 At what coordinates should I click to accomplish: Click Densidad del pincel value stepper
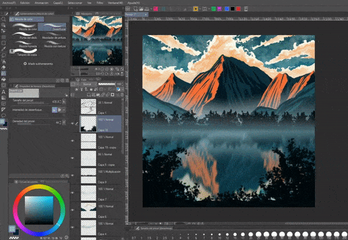coord(60,122)
